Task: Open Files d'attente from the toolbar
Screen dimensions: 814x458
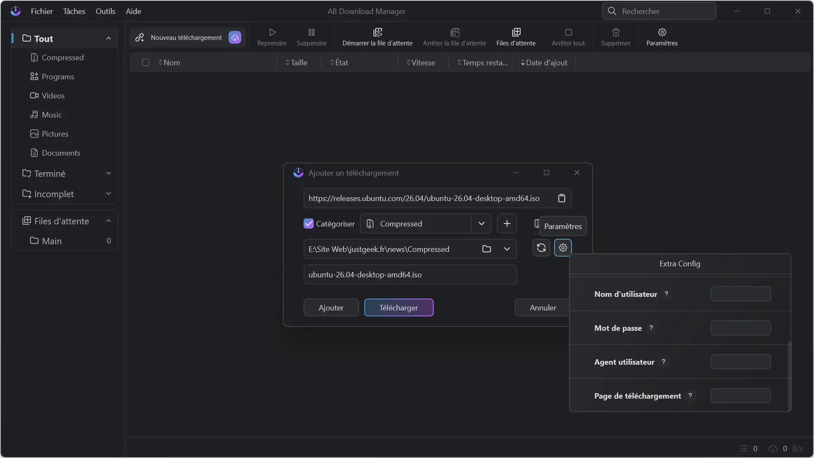Action: (x=516, y=37)
